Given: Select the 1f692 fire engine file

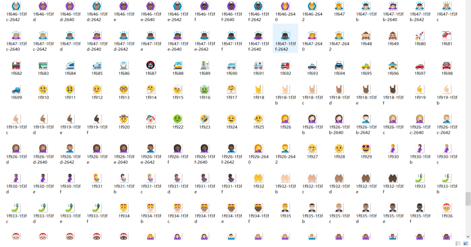Looking at the screenshot, I should [x=286, y=68].
